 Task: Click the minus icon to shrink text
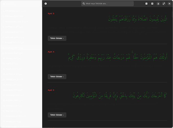pyautogui.click(x=146, y=4)
